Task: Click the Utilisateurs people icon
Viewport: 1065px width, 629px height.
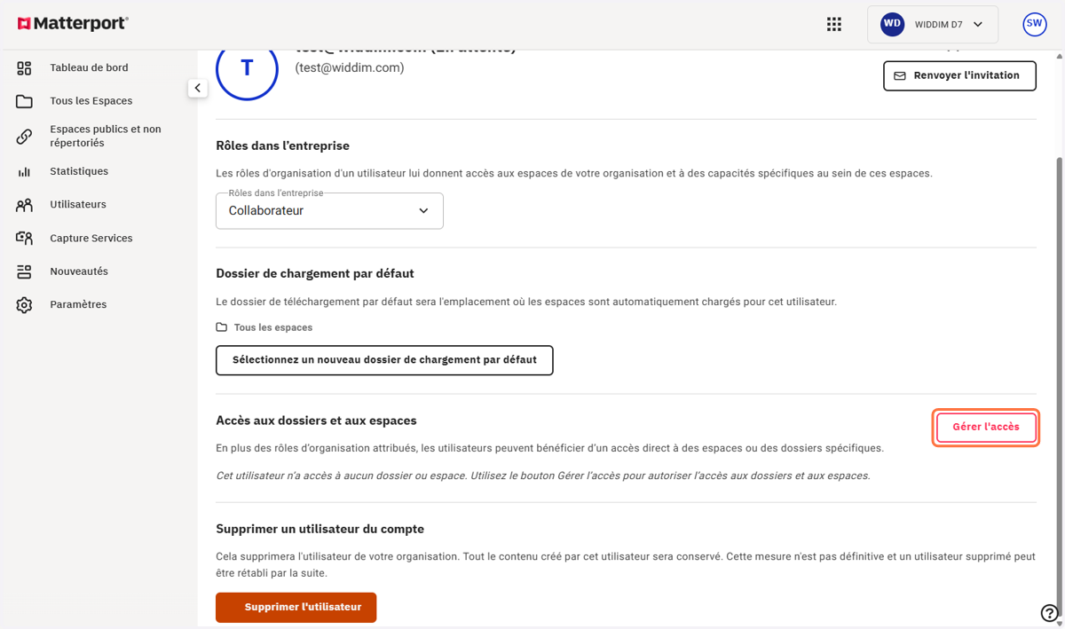Action: click(x=24, y=205)
